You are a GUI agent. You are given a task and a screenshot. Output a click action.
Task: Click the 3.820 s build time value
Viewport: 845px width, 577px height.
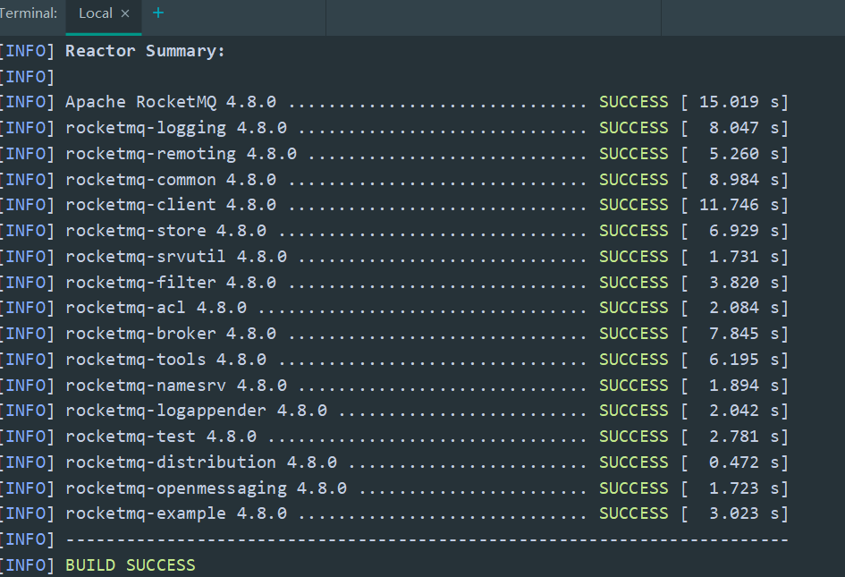[x=744, y=283]
